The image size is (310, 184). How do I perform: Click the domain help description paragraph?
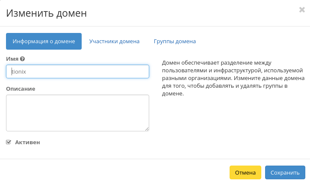click(x=233, y=78)
